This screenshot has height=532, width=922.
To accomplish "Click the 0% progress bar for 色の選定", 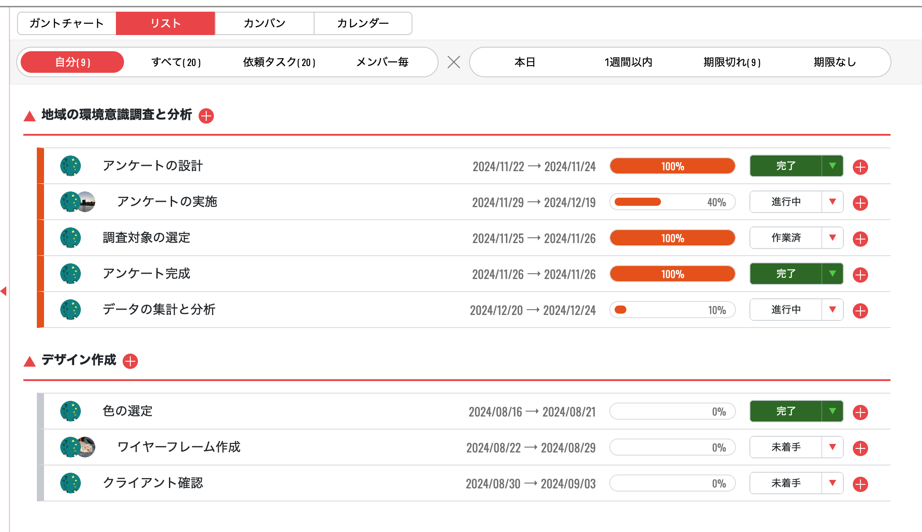I will point(673,411).
